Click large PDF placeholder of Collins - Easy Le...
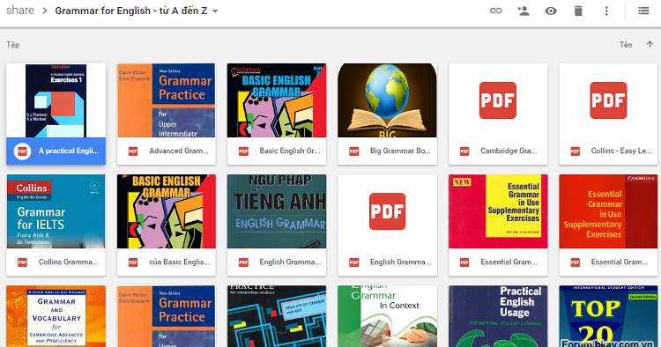 608,100
